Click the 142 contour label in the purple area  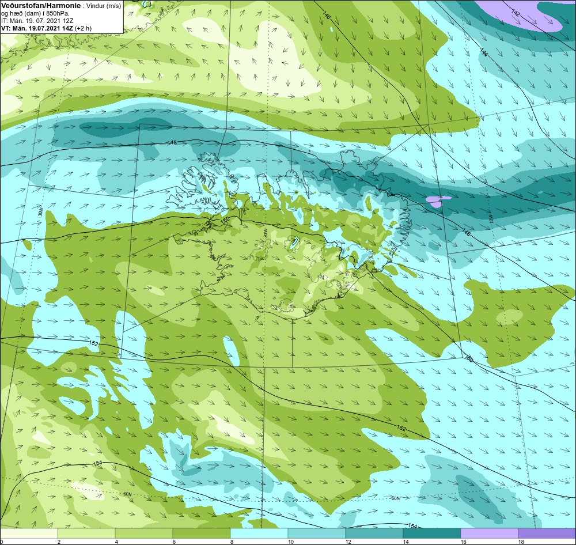click(x=516, y=13)
